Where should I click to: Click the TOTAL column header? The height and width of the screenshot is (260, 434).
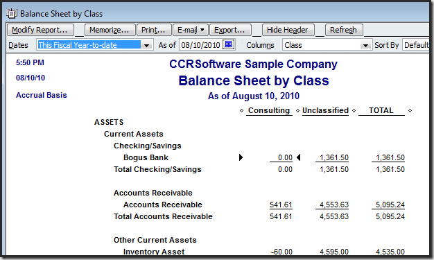tap(381, 110)
